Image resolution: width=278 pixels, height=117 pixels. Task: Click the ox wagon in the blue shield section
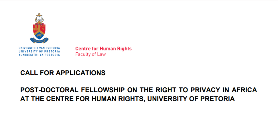40,36
